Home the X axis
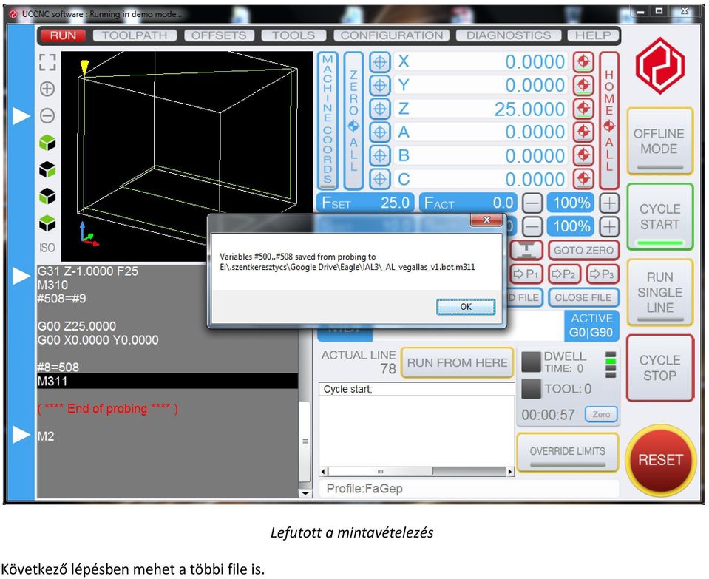Viewport: 709px width, 579px height. (x=583, y=62)
